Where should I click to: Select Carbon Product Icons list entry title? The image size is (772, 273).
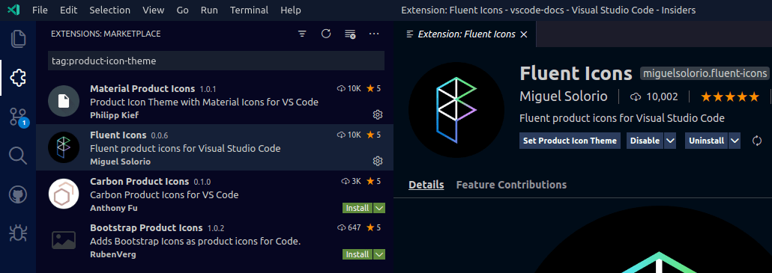[x=139, y=181]
